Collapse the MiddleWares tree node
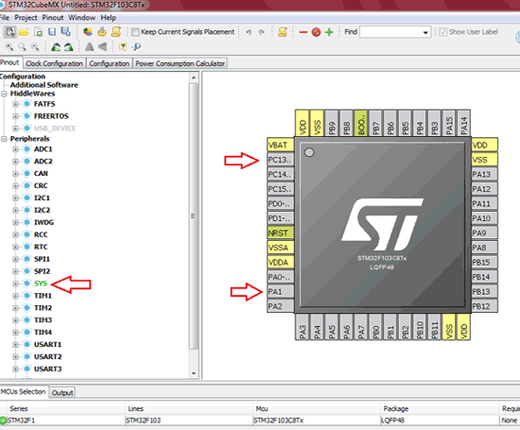The height and width of the screenshot is (430, 520). [x=4, y=94]
